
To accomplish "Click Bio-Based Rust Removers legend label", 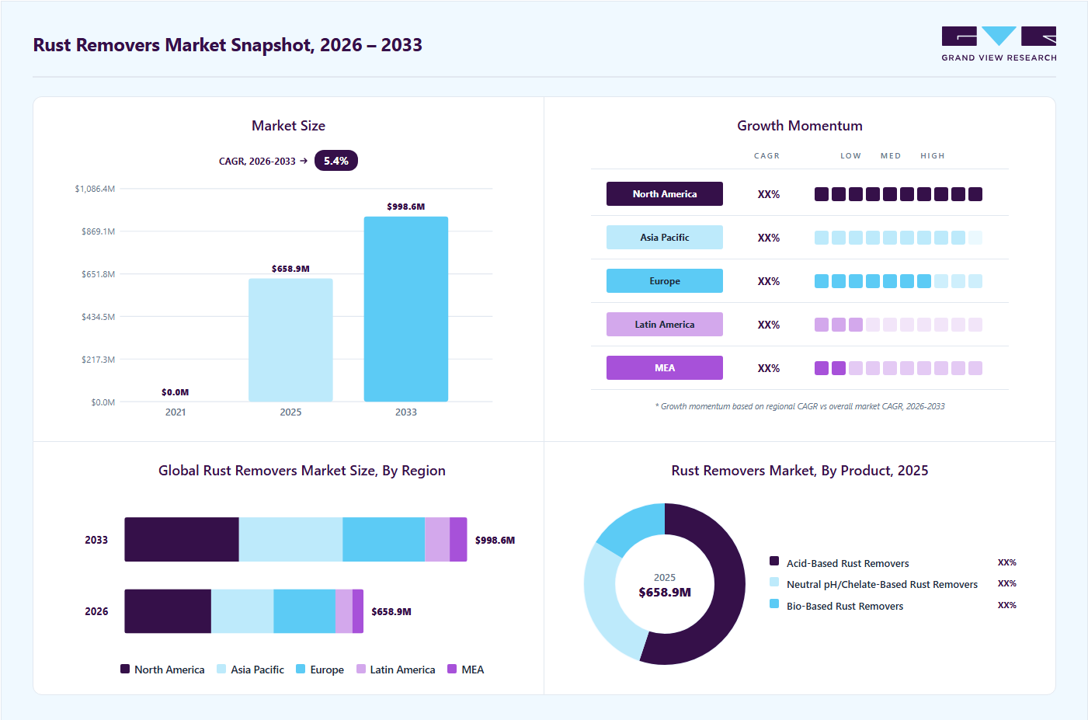I will (x=845, y=606).
